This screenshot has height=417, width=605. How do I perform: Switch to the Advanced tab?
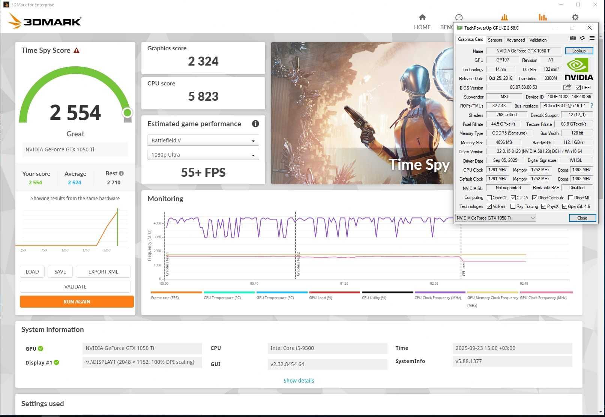pos(515,40)
